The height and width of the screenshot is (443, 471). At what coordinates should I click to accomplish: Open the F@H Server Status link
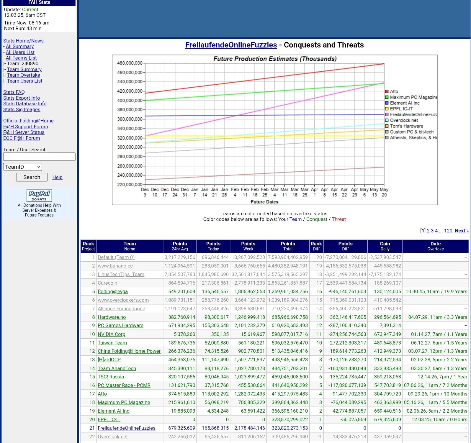[x=24, y=132]
